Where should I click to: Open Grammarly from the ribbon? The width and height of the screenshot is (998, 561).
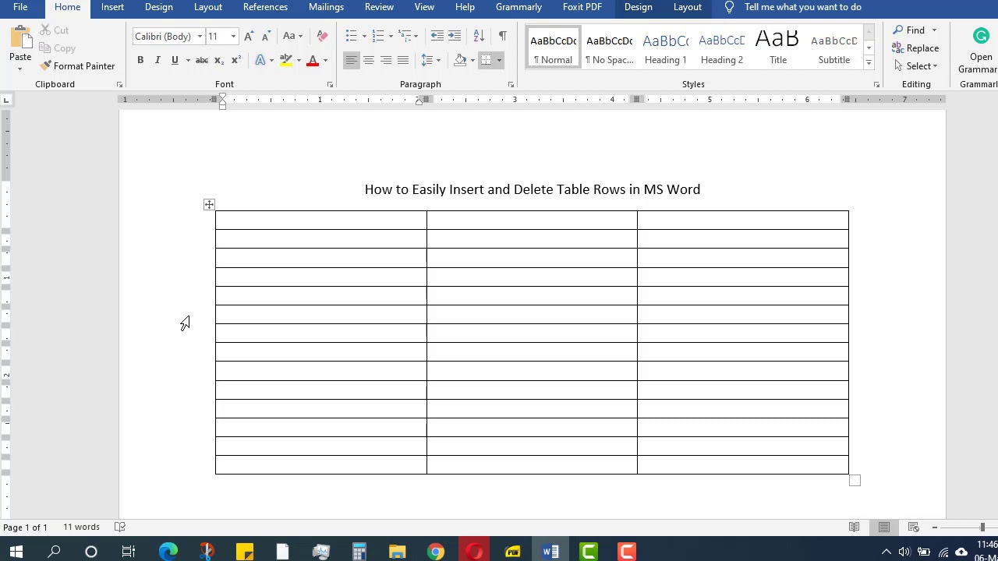(x=980, y=50)
